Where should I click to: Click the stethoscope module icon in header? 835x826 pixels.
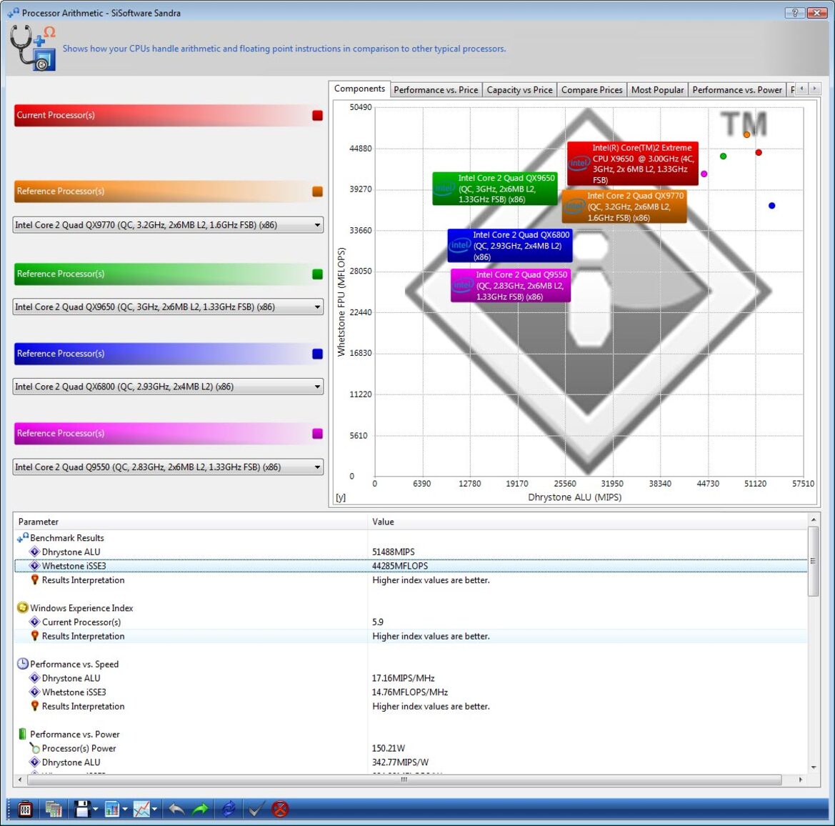pos(32,47)
